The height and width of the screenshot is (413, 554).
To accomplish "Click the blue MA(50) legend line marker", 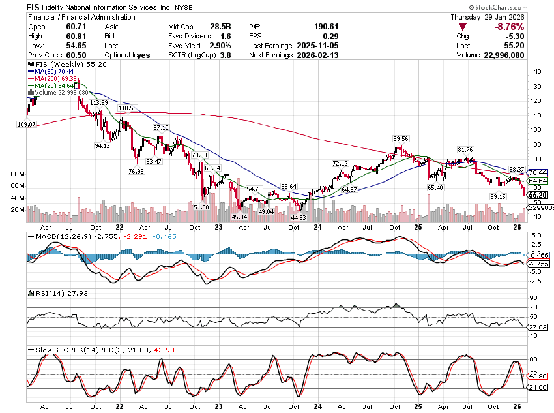I will coord(30,72).
